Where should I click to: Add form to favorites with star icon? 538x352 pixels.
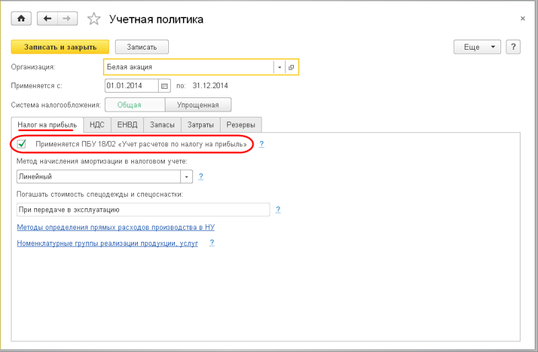(94, 19)
